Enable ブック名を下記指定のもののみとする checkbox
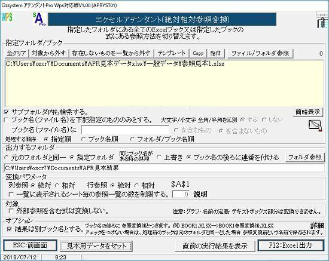Image resolution: width=329 pixels, height=261 pixels. coord(7,120)
